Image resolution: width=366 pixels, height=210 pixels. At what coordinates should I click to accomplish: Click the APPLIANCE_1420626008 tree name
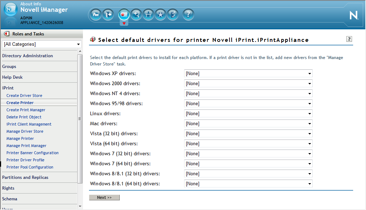(42, 23)
